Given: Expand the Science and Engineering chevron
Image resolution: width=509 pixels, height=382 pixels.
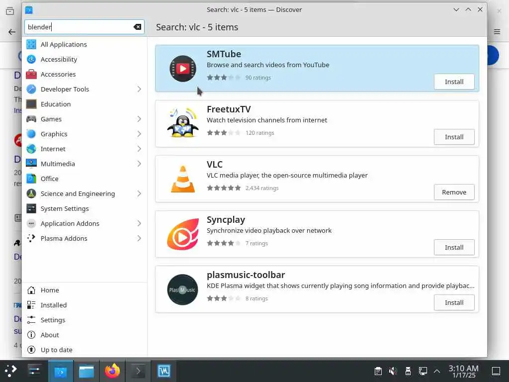Looking at the screenshot, I should tap(139, 193).
